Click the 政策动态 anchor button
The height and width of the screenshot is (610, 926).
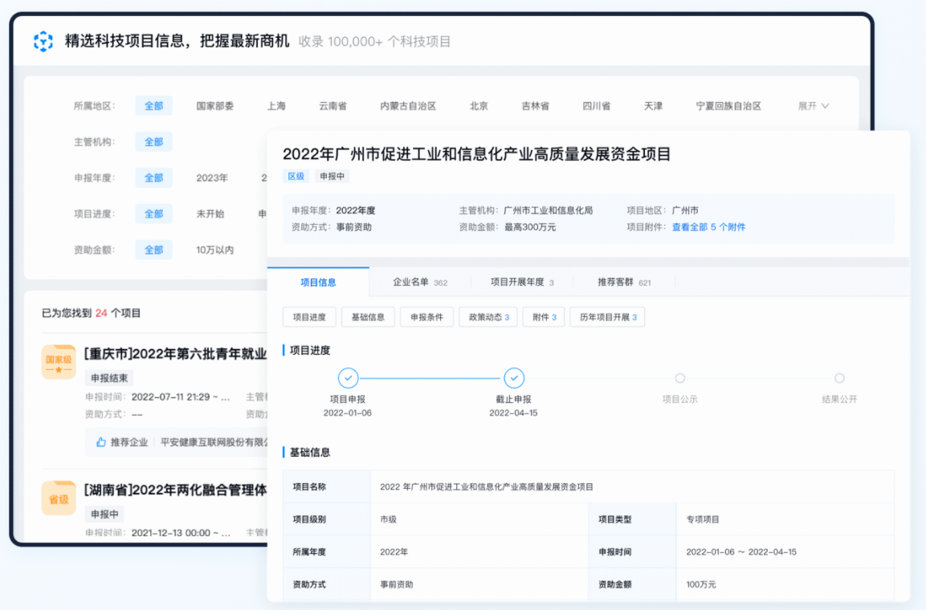[488, 317]
